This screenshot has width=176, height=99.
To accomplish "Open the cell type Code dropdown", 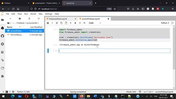I will pos(95,23).
